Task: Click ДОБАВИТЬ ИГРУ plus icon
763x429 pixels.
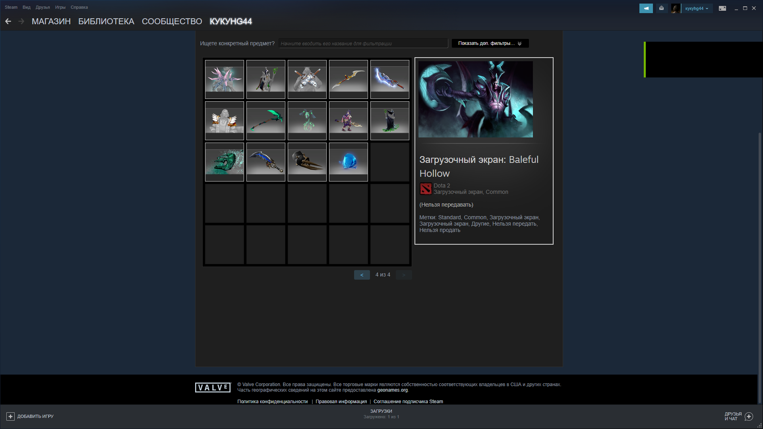Action: pyautogui.click(x=10, y=416)
